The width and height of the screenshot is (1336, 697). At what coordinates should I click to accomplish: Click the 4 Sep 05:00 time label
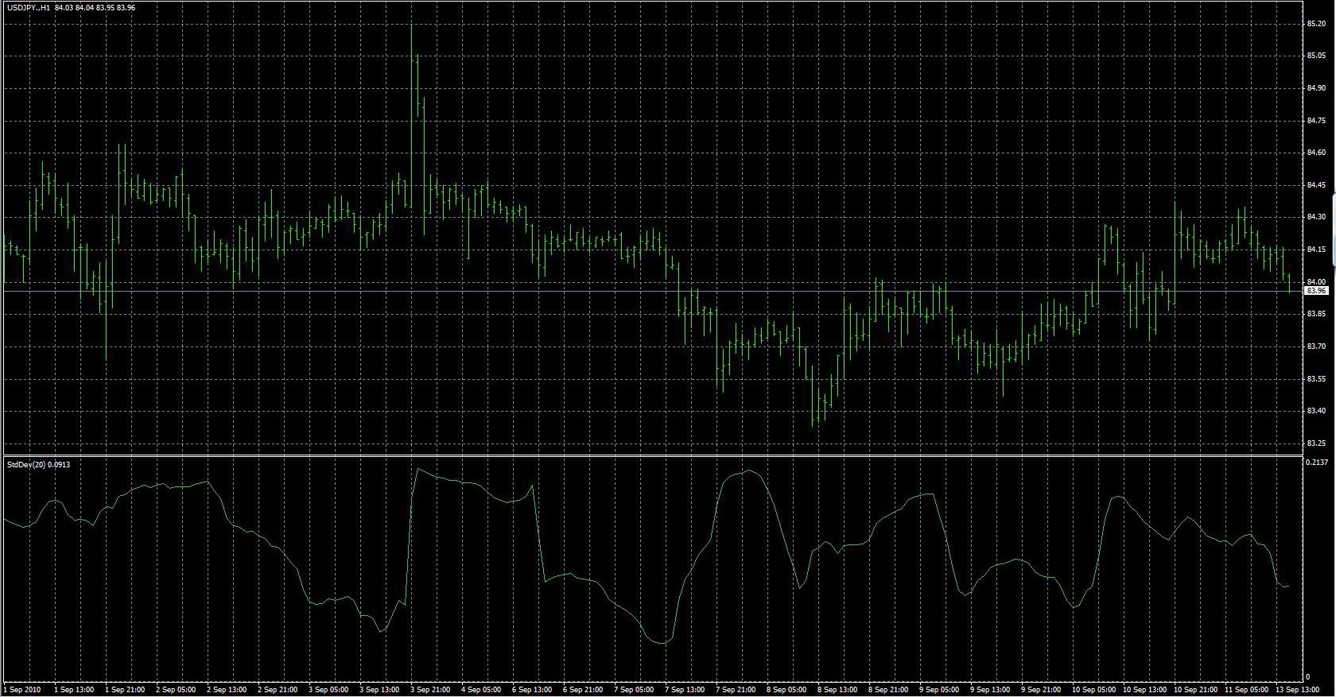pyautogui.click(x=481, y=690)
